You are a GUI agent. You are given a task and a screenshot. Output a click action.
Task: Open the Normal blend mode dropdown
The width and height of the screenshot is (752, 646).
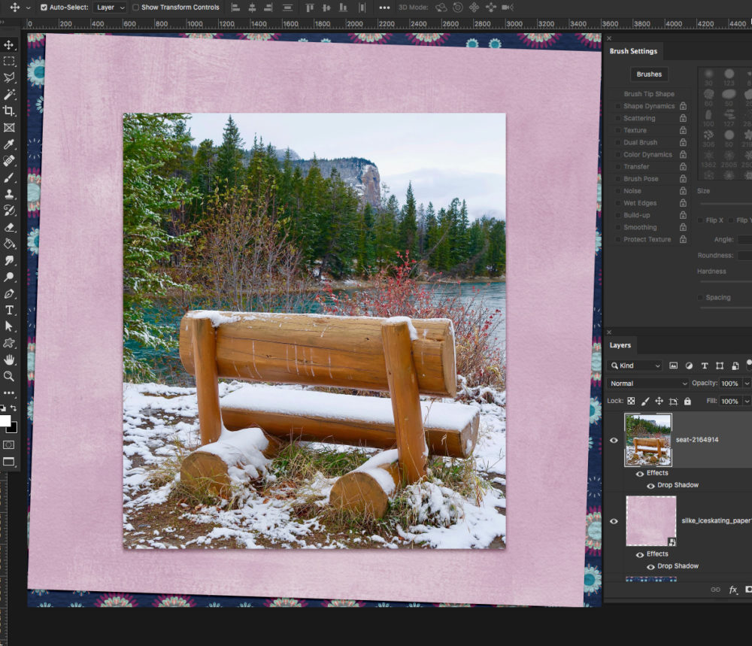[648, 384]
